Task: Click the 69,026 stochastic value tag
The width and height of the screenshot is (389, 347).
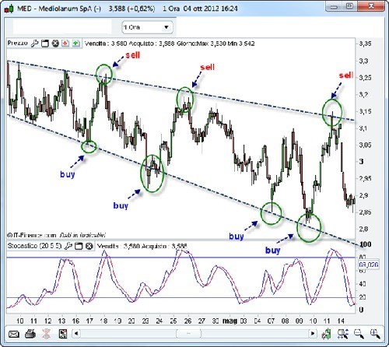Action: (369, 265)
